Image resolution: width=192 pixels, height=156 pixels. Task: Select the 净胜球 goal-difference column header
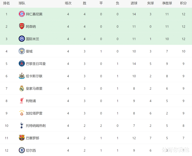[167, 3]
